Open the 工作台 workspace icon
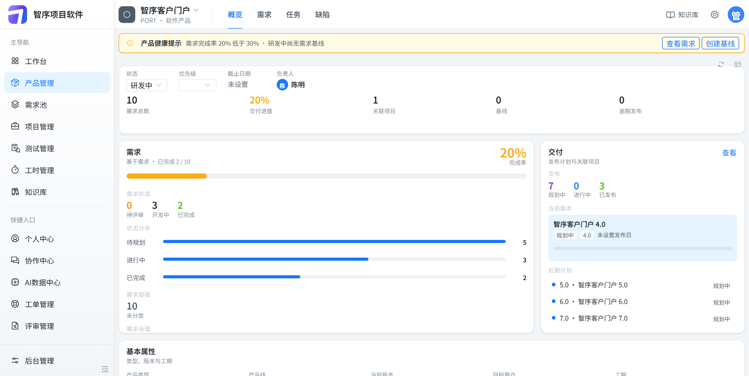 click(15, 61)
